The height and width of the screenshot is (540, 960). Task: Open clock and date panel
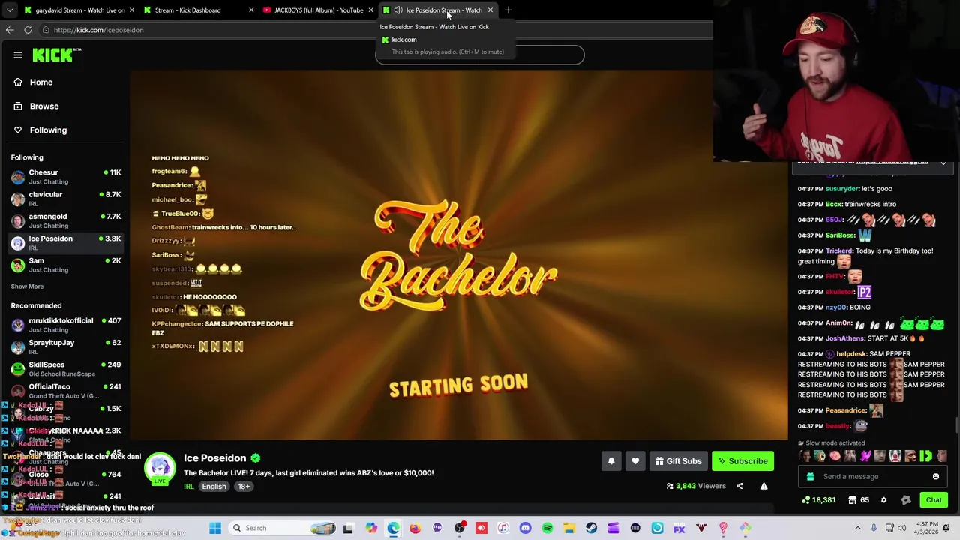927,528
